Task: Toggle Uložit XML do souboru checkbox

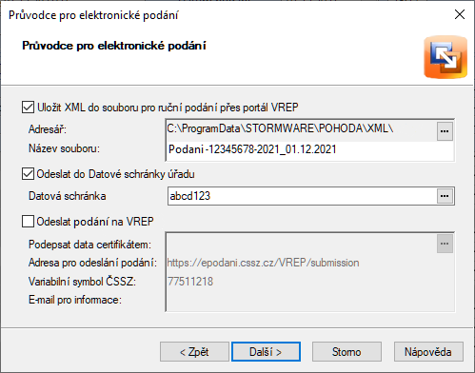Action: [28, 108]
